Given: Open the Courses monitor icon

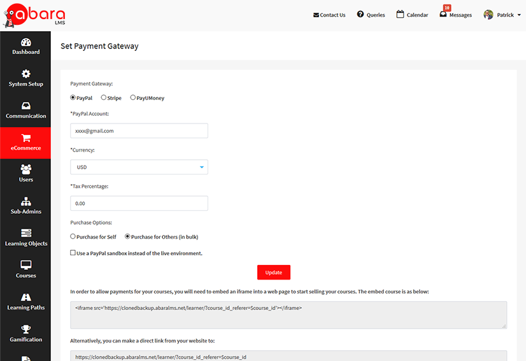Looking at the screenshot, I should click(x=26, y=265).
